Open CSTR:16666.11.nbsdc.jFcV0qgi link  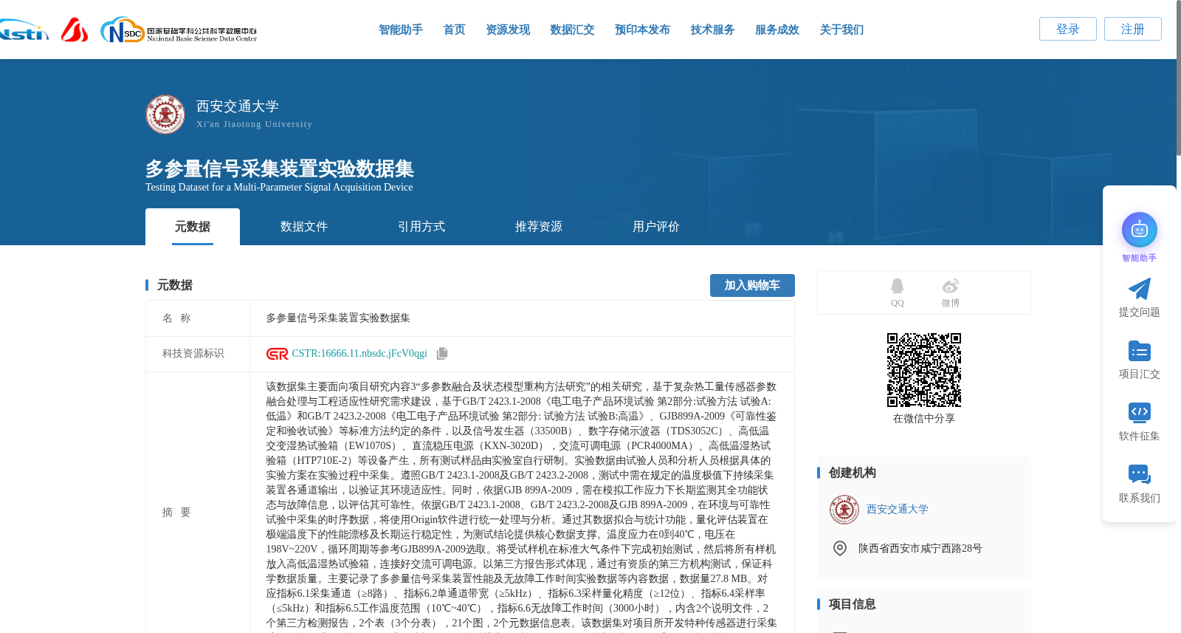359,354
